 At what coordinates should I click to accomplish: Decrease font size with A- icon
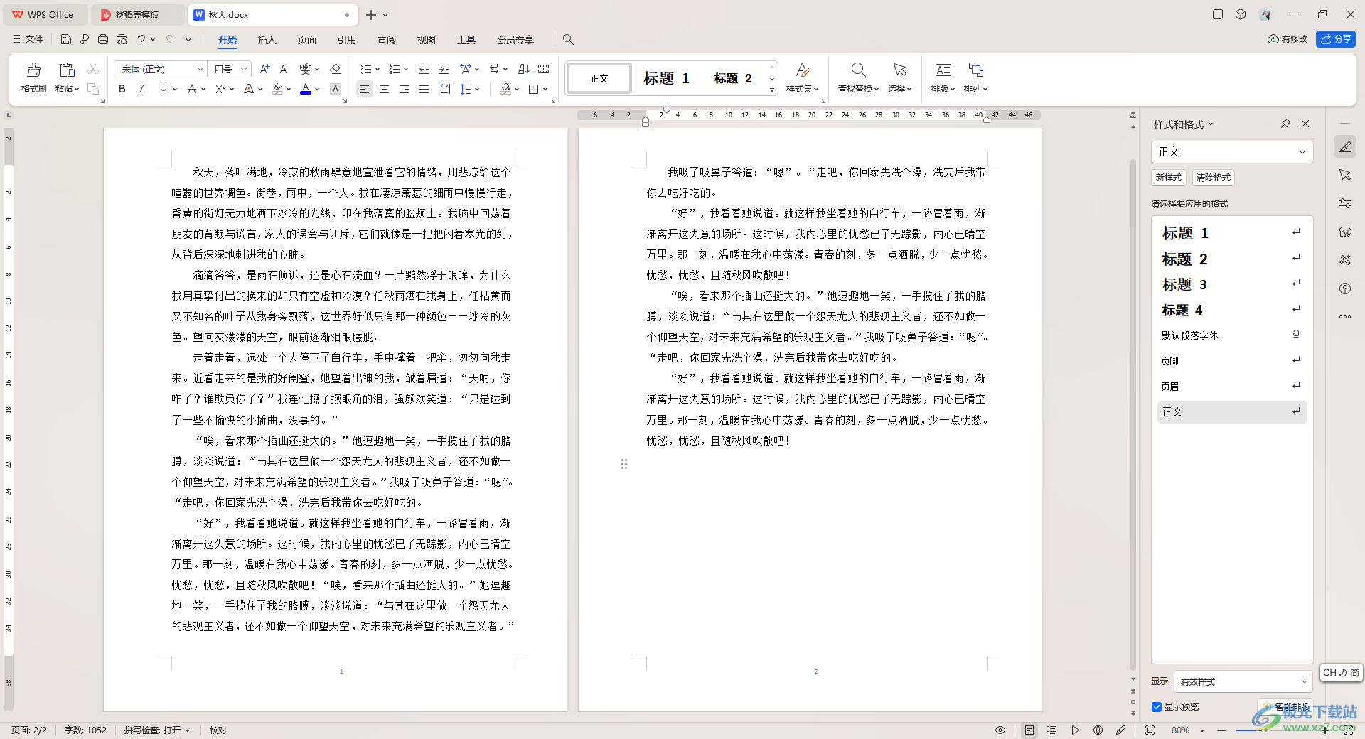click(284, 69)
